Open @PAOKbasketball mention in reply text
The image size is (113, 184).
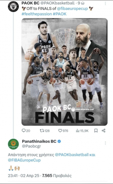(72, 155)
